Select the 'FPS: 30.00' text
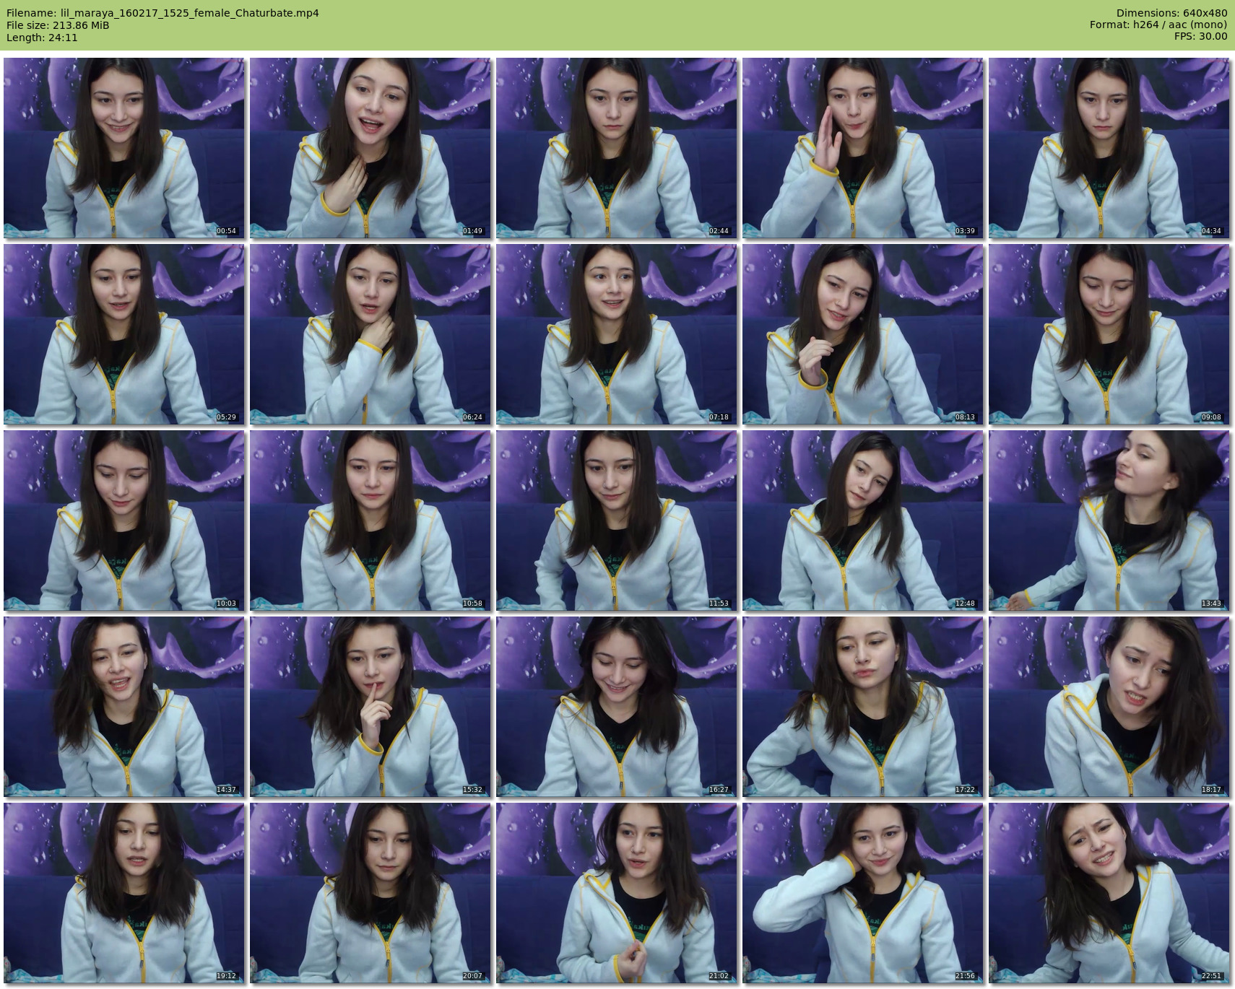 click(1200, 37)
